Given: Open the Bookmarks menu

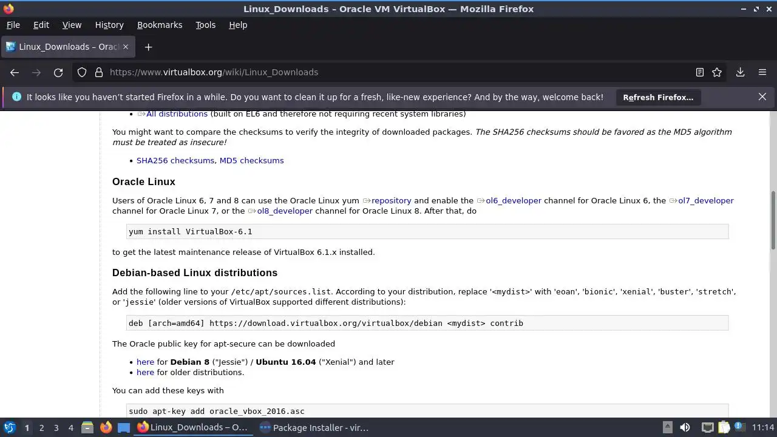Looking at the screenshot, I should coord(160,25).
